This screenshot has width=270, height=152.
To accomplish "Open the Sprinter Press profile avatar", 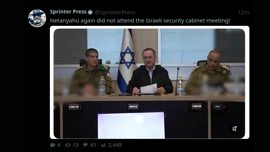I will (37, 18).
